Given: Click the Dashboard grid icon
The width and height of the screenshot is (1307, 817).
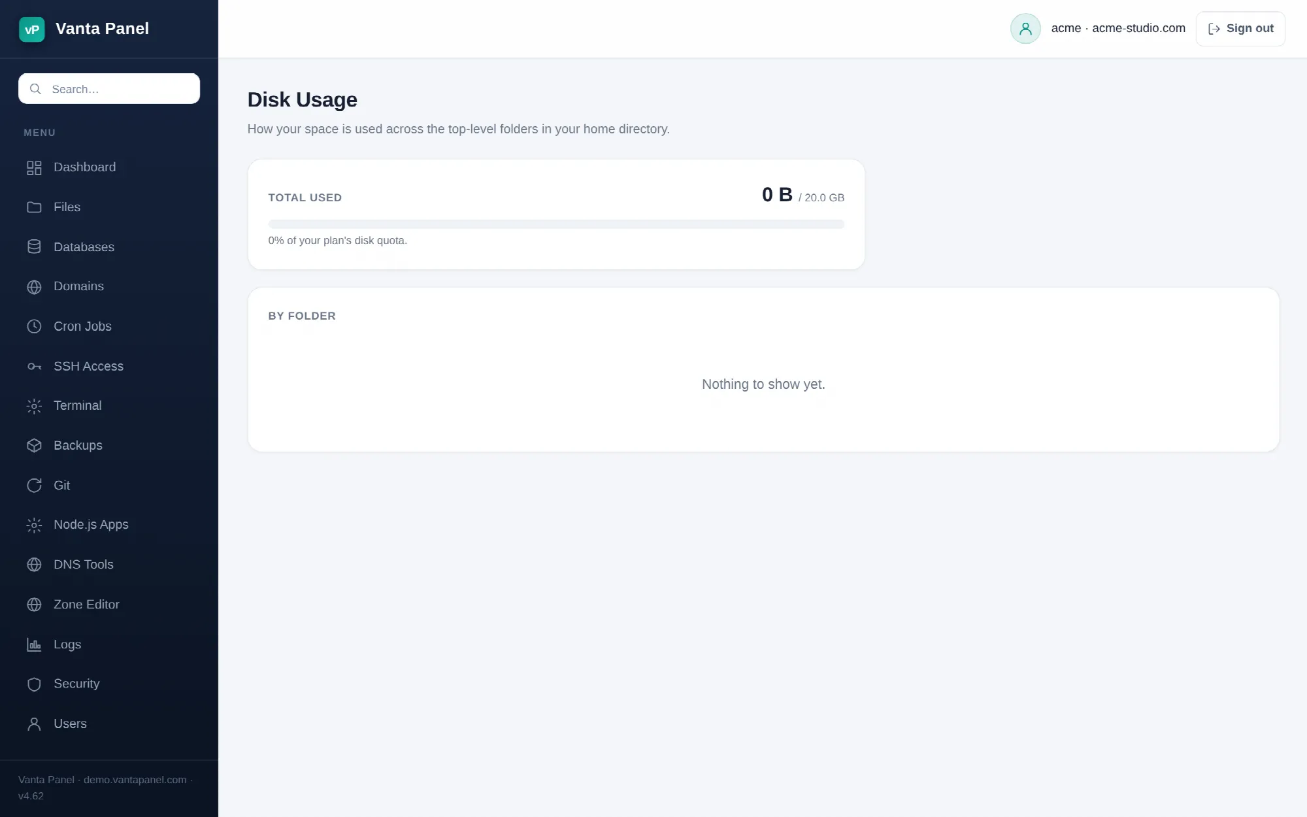Looking at the screenshot, I should pos(34,168).
